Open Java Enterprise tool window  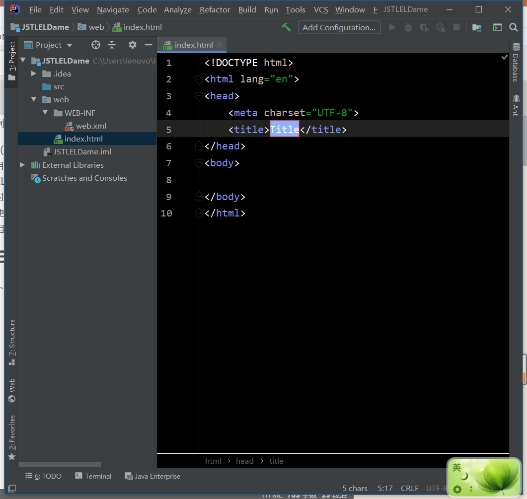click(152, 476)
